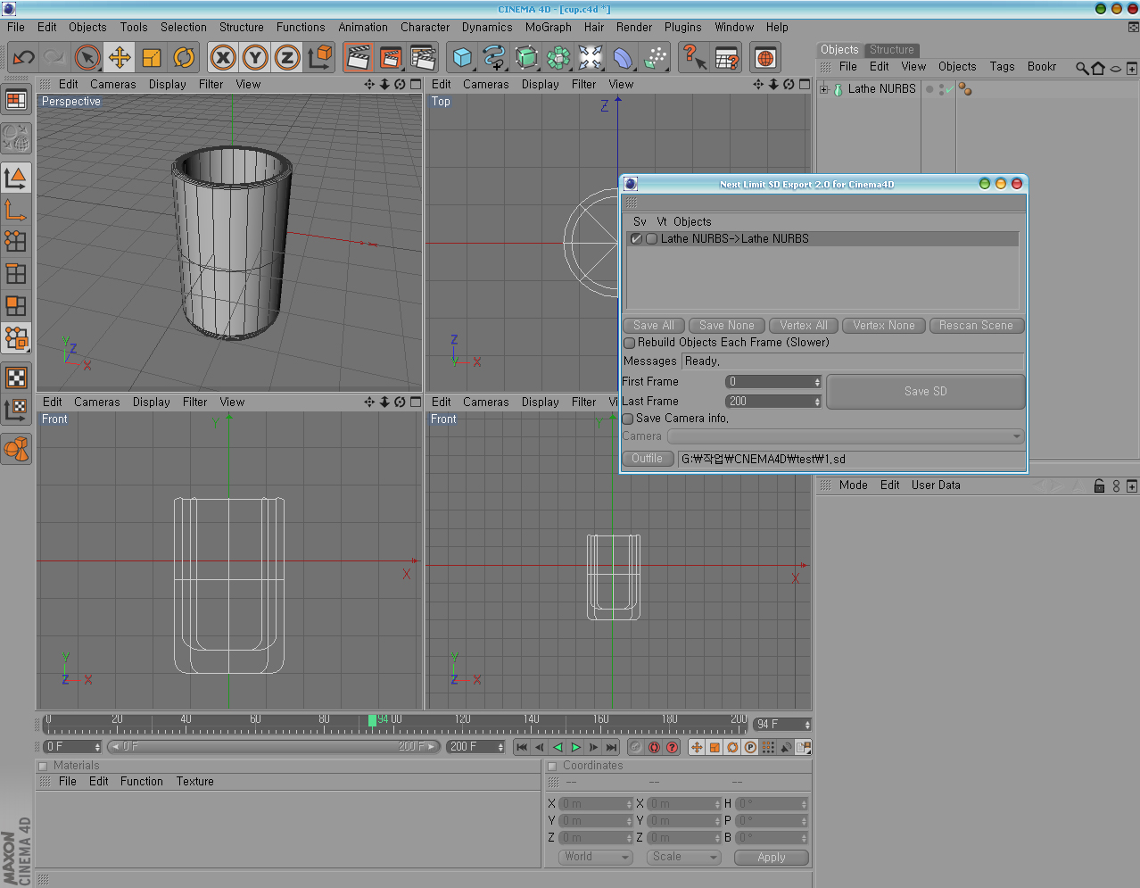Activate the Rotate tool in the top toolbar

(184, 58)
